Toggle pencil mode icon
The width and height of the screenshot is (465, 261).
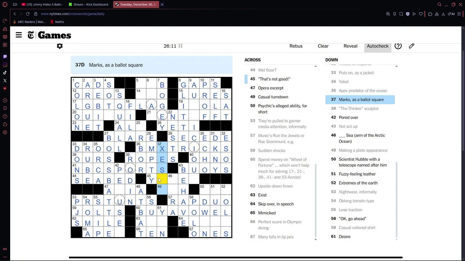click(x=412, y=46)
